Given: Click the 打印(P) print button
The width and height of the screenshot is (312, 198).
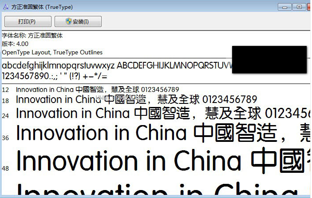Looking at the screenshot, I should [x=28, y=21].
